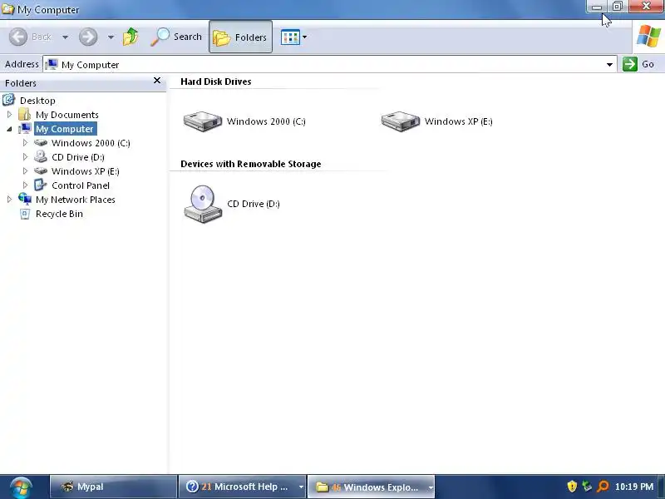The height and width of the screenshot is (499, 665).
Task: Close the Folders side pane
Action: click(x=157, y=81)
